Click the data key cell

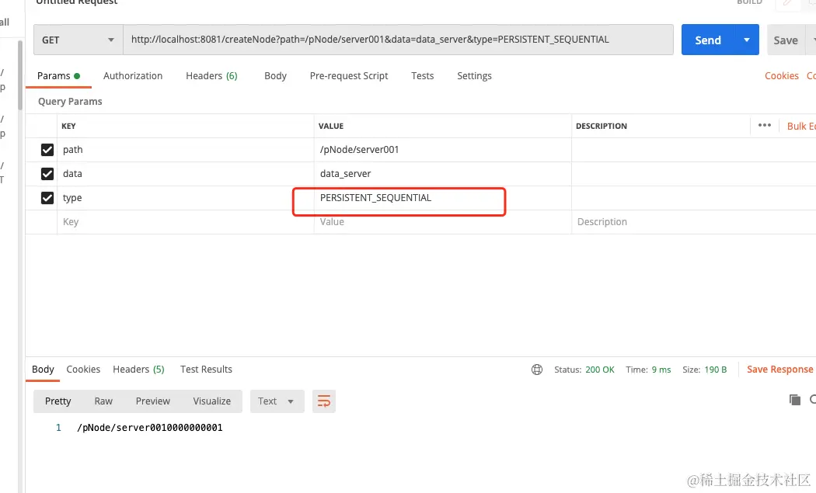pos(185,174)
